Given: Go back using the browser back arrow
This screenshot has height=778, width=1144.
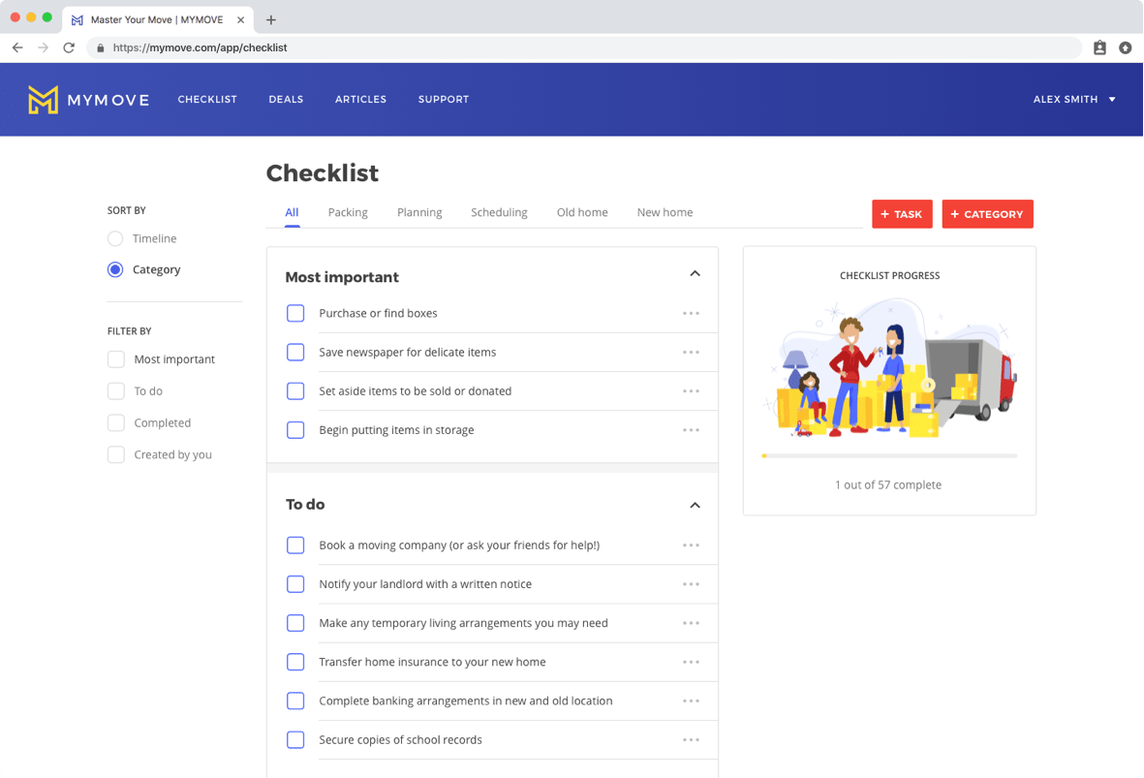Looking at the screenshot, I should [17, 47].
